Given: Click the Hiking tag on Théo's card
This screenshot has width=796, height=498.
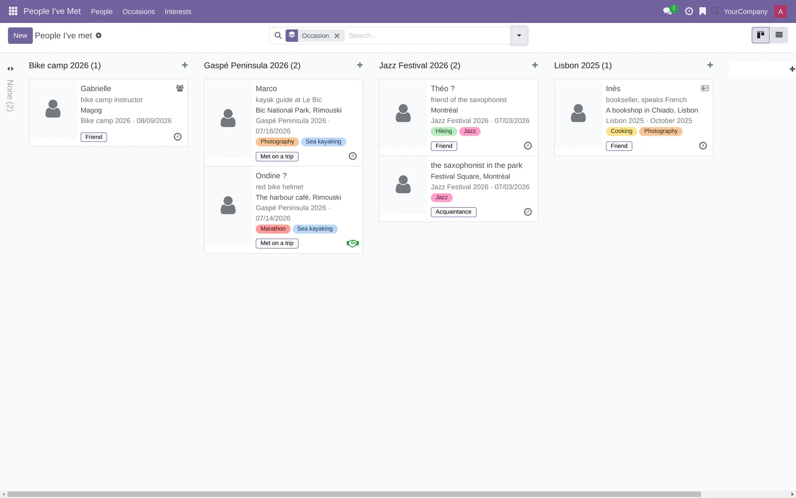Looking at the screenshot, I should tap(444, 131).
